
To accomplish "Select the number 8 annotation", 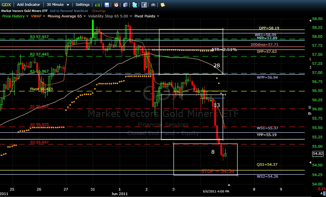I will click(x=213, y=152).
